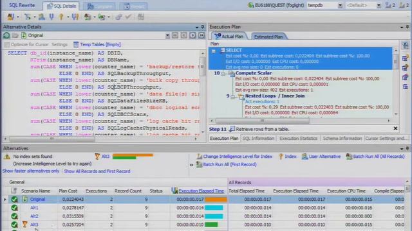Pin the Alternative Details panel

pyautogui.click(x=203, y=27)
